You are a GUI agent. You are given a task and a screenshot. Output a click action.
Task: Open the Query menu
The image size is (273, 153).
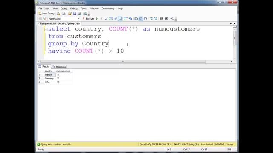[x=64, y=8]
